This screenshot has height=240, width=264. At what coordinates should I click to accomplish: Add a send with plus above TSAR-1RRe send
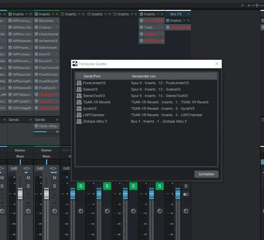[57, 120]
